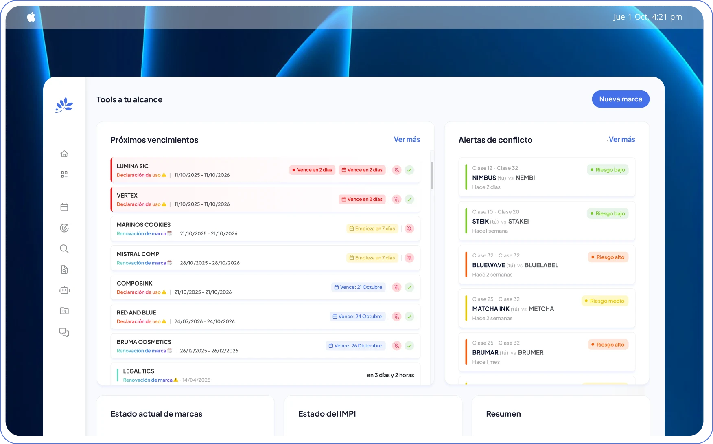Click Riesgo medio tag on MATCHA INK

[x=605, y=301]
